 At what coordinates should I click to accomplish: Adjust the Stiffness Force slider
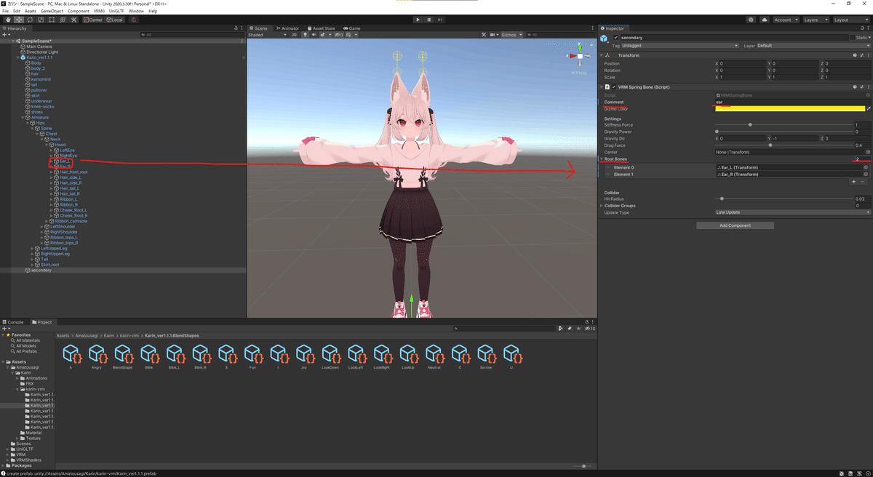pos(750,125)
